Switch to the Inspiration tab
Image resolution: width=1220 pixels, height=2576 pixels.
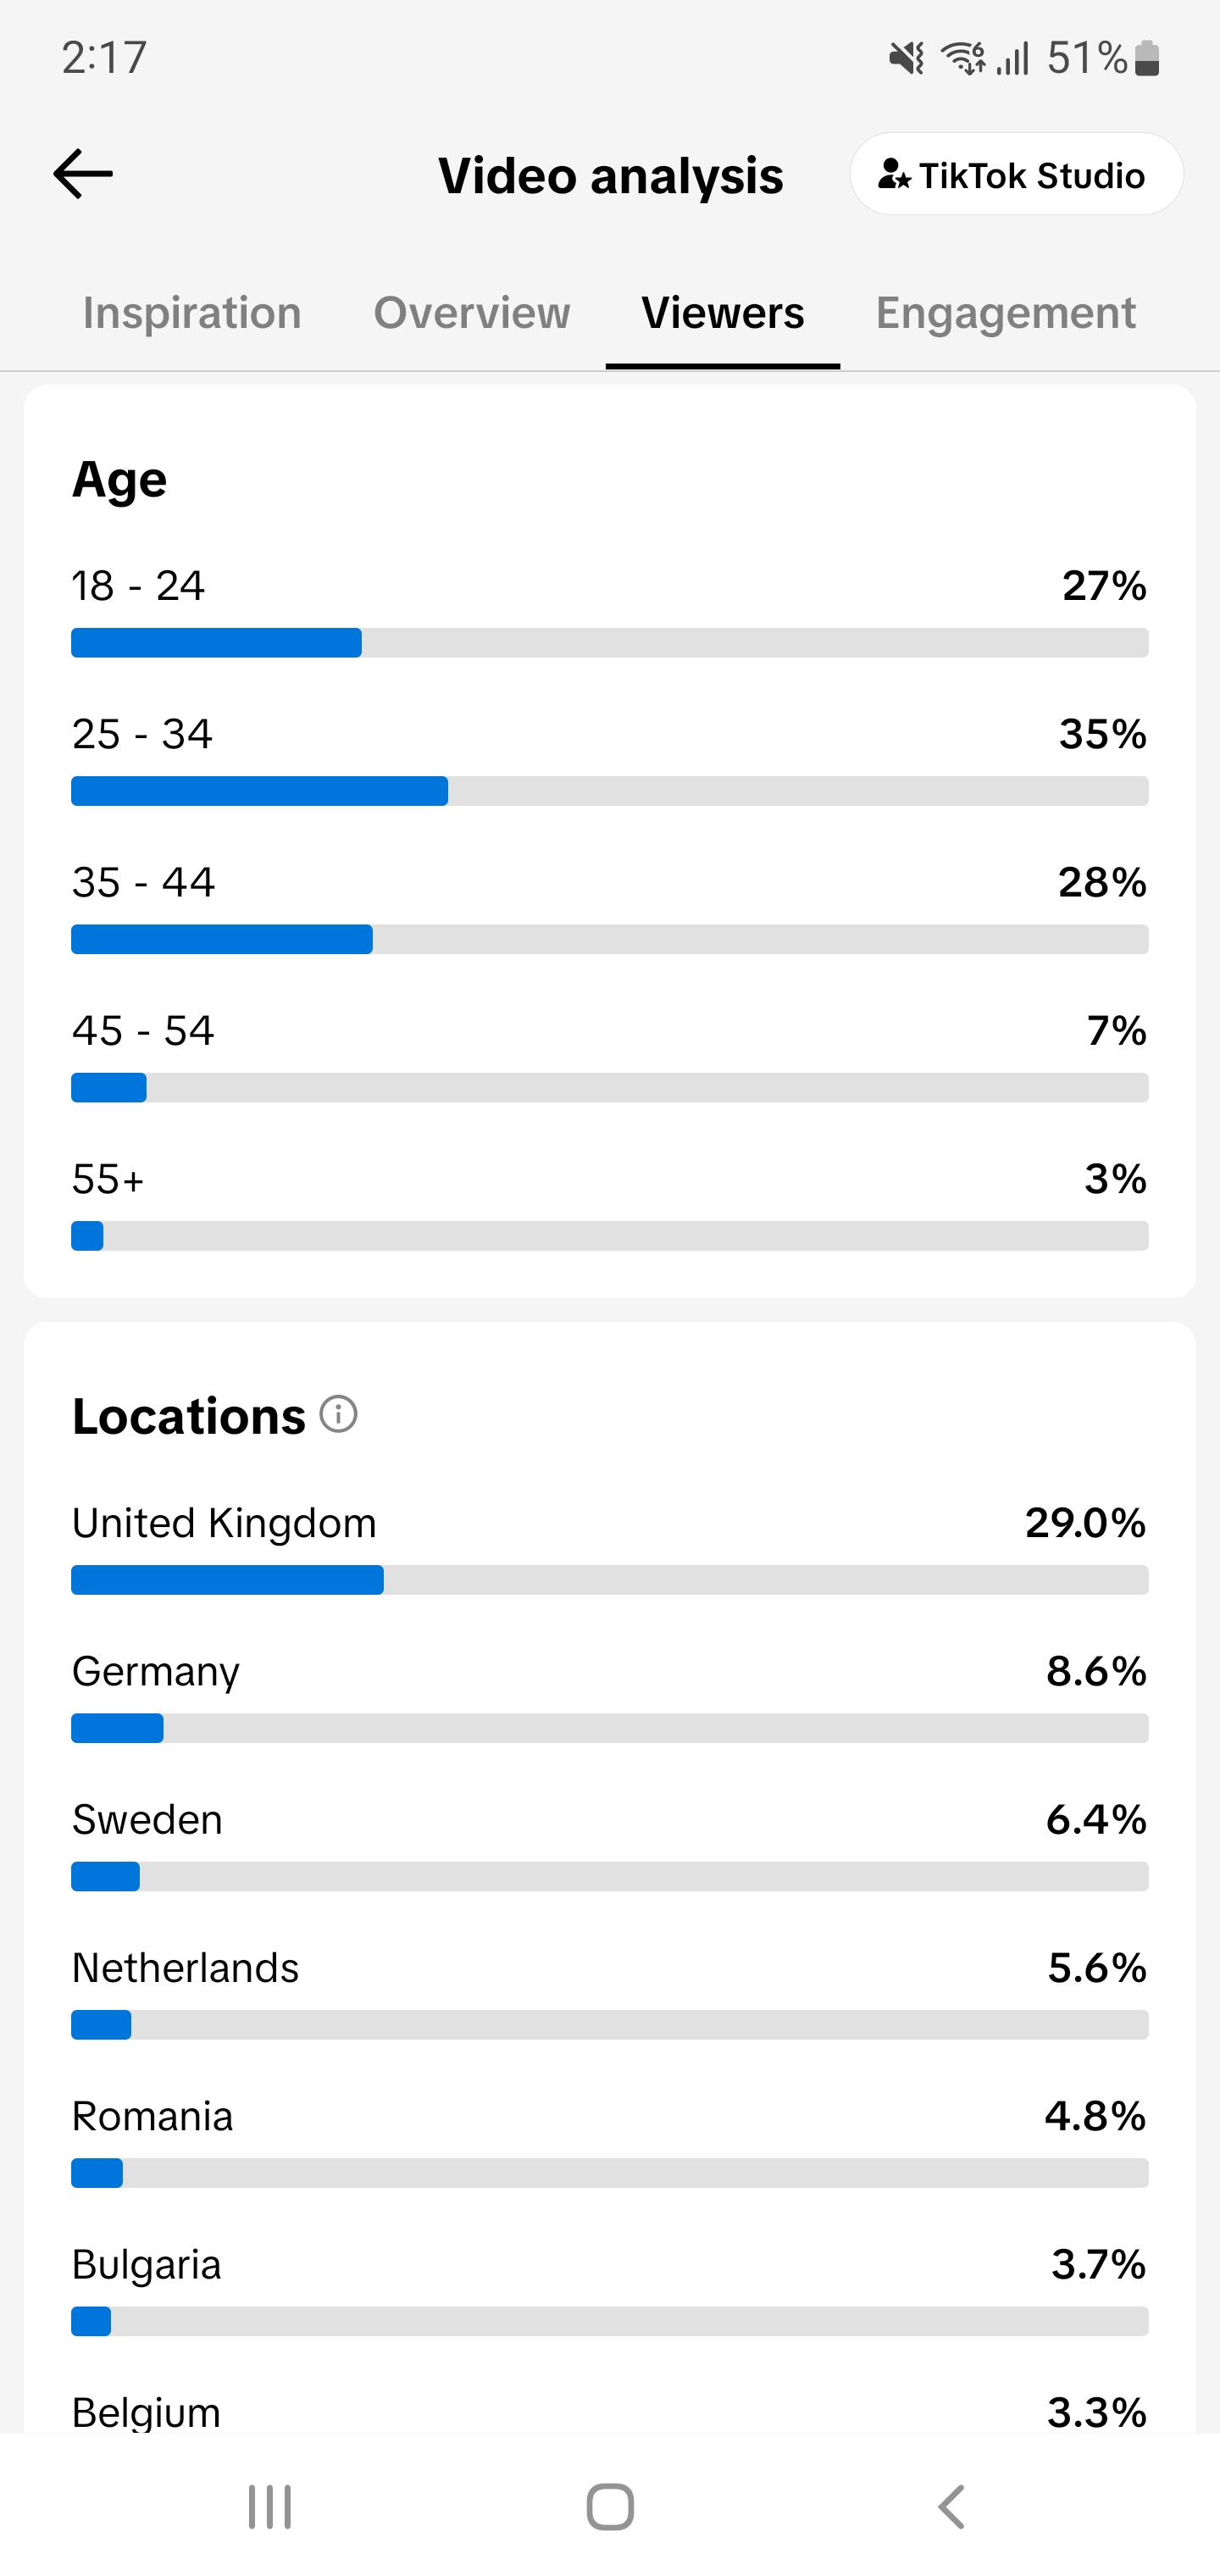(x=192, y=313)
